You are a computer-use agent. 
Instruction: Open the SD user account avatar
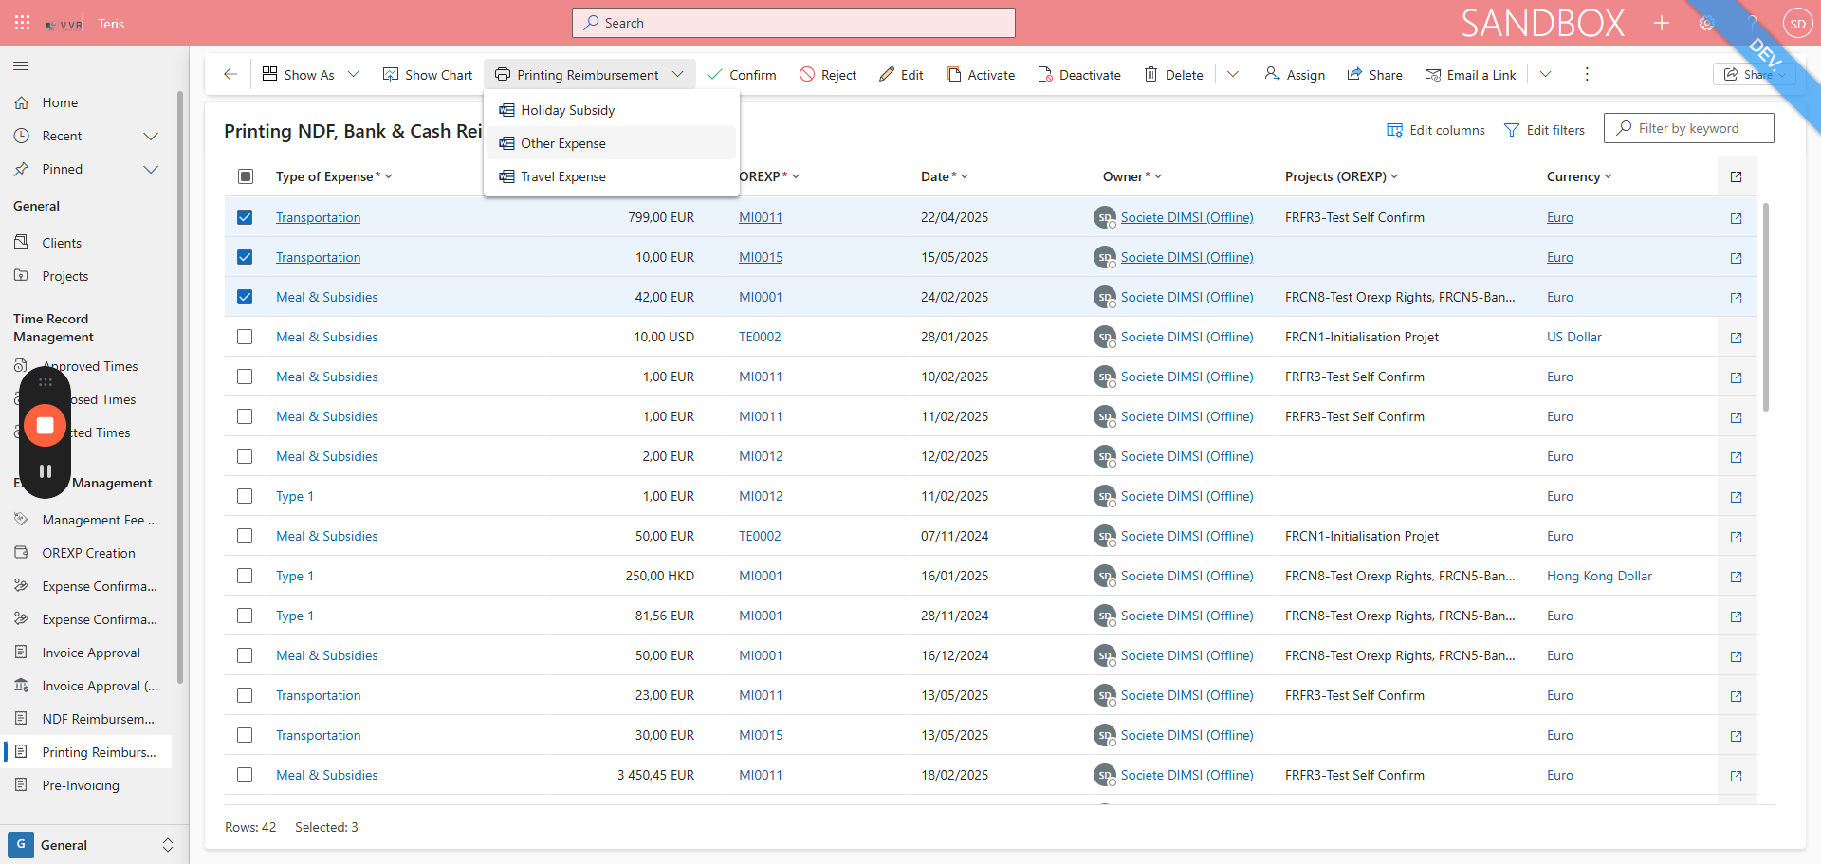point(1797,24)
